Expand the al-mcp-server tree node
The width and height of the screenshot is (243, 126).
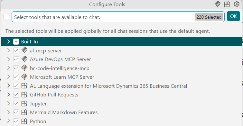(x=8, y=50)
